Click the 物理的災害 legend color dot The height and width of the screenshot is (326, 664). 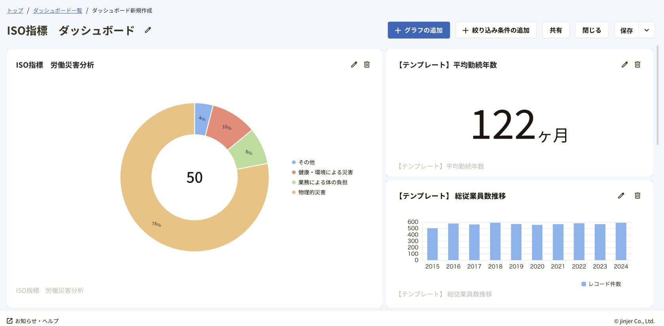pyautogui.click(x=294, y=193)
